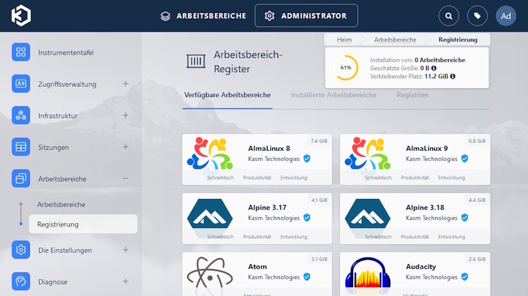Viewport: 528px width, 296px height.
Task: Click the Atom card title
Action: [x=257, y=266]
